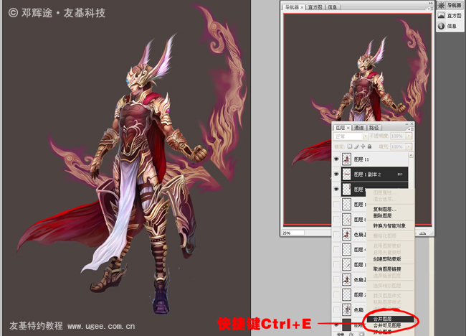Screen dimensions: 466x336
Task: Click link icon on 图层 1 副本 2 row
Action: pyautogui.click(x=400, y=174)
